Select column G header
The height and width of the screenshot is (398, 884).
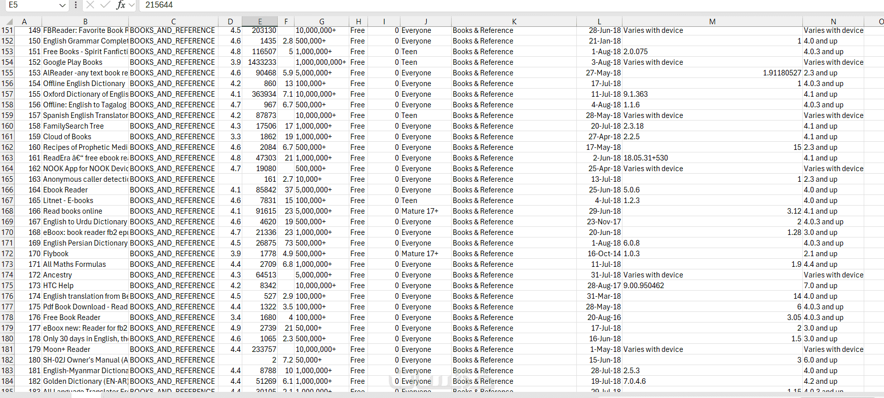(x=321, y=21)
